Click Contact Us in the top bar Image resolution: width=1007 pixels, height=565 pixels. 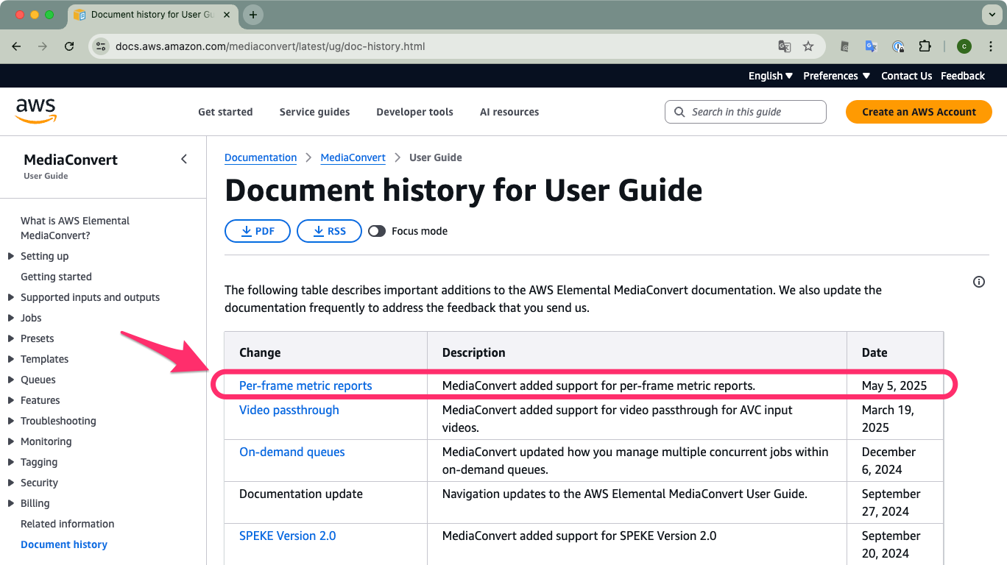[906, 76]
